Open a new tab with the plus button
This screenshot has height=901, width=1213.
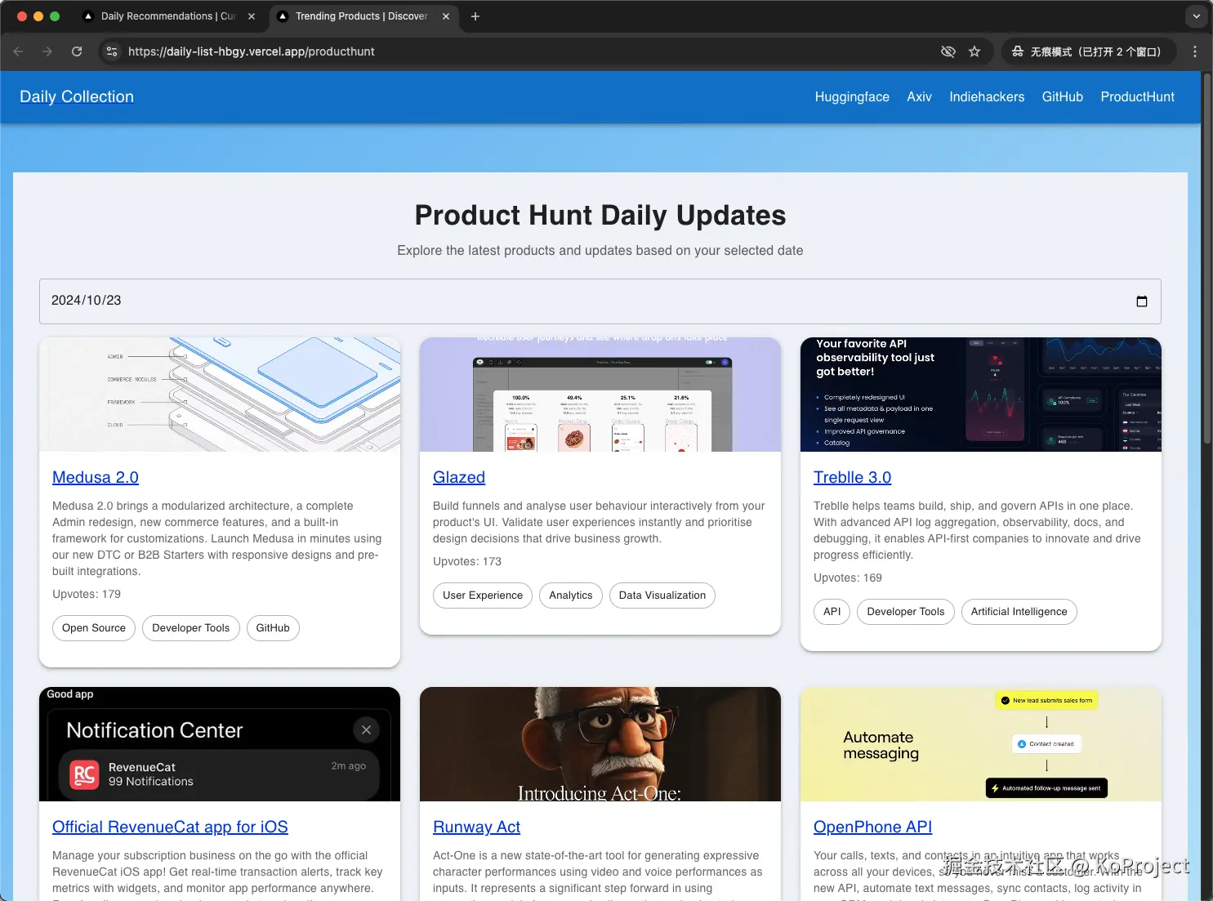tap(475, 16)
